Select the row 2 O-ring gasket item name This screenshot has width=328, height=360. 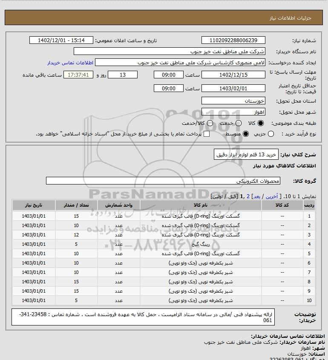201,225
